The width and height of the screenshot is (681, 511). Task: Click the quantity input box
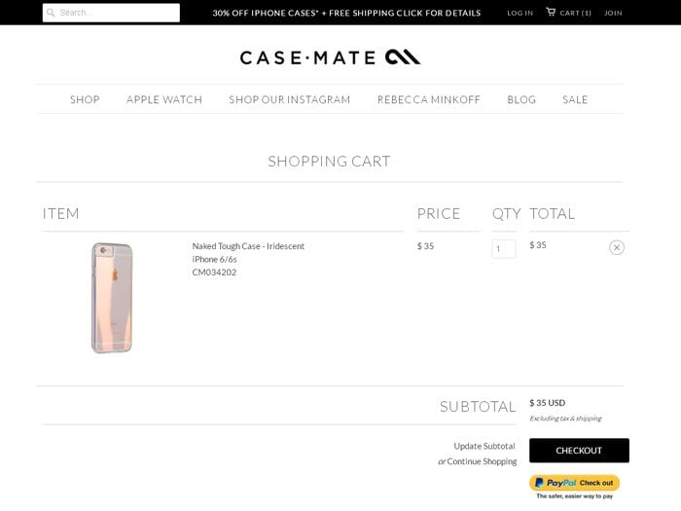[x=503, y=249]
